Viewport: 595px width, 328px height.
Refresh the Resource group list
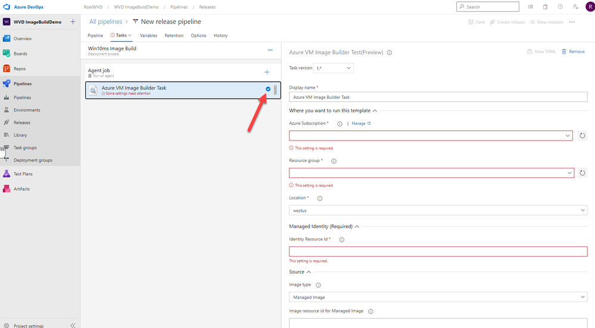[582, 173]
